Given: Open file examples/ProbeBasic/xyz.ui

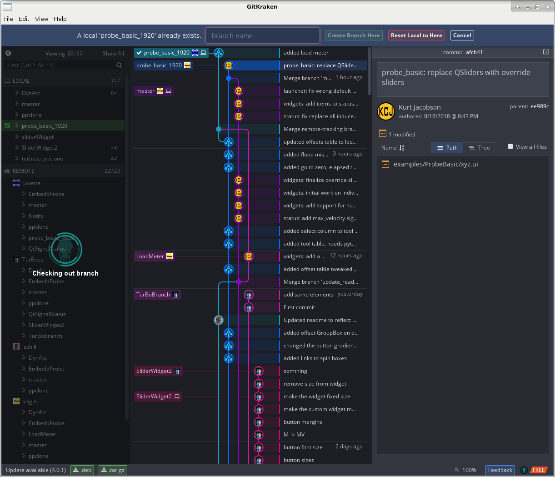Looking at the screenshot, I should tap(463, 164).
